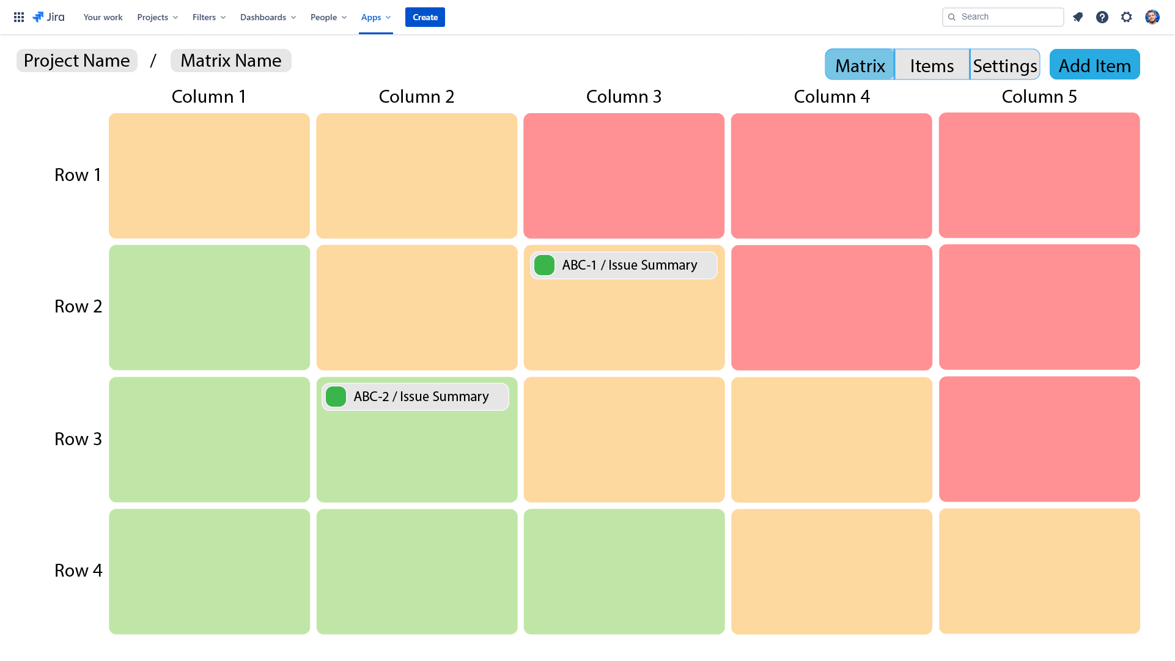Select the red cell at Row 1 Column 5
The height and width of the screenshot is (661, 1175).
tap(1039, 175)
